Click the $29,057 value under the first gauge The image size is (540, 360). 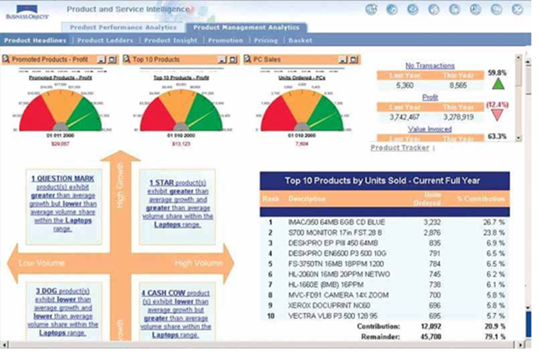pyautogui.click(x=61, y=144)
